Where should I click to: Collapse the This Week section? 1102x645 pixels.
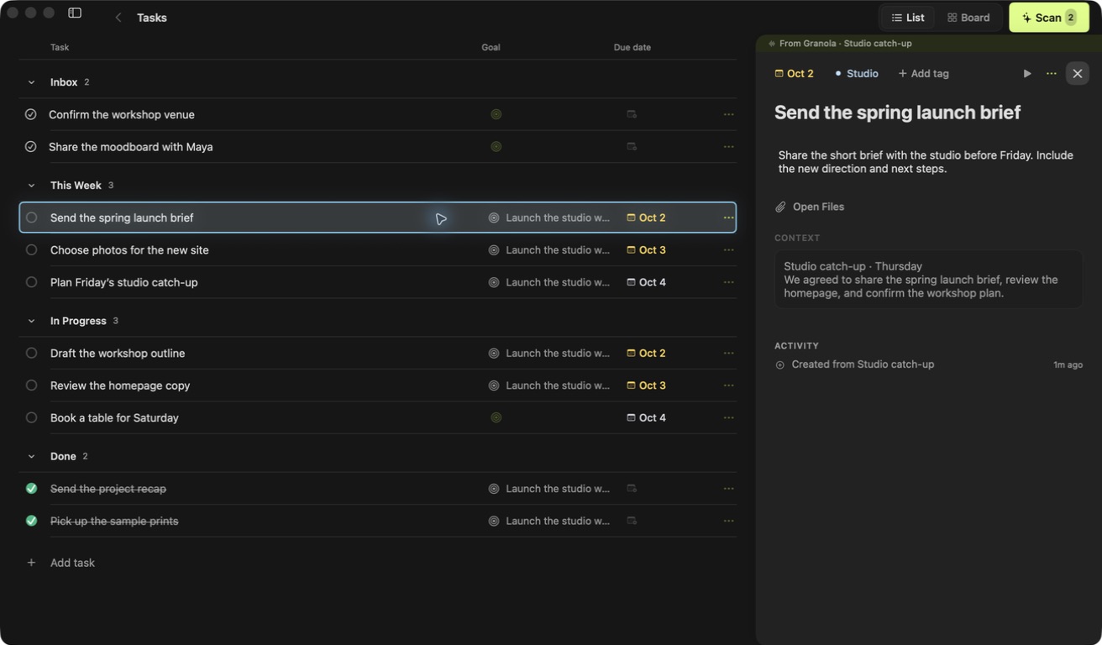click(31, 186)
